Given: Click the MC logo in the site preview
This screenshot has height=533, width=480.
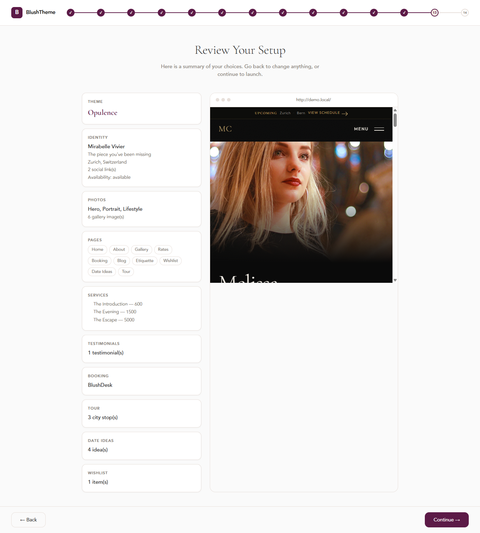Looking at the screenshot, I should point(225,129).
